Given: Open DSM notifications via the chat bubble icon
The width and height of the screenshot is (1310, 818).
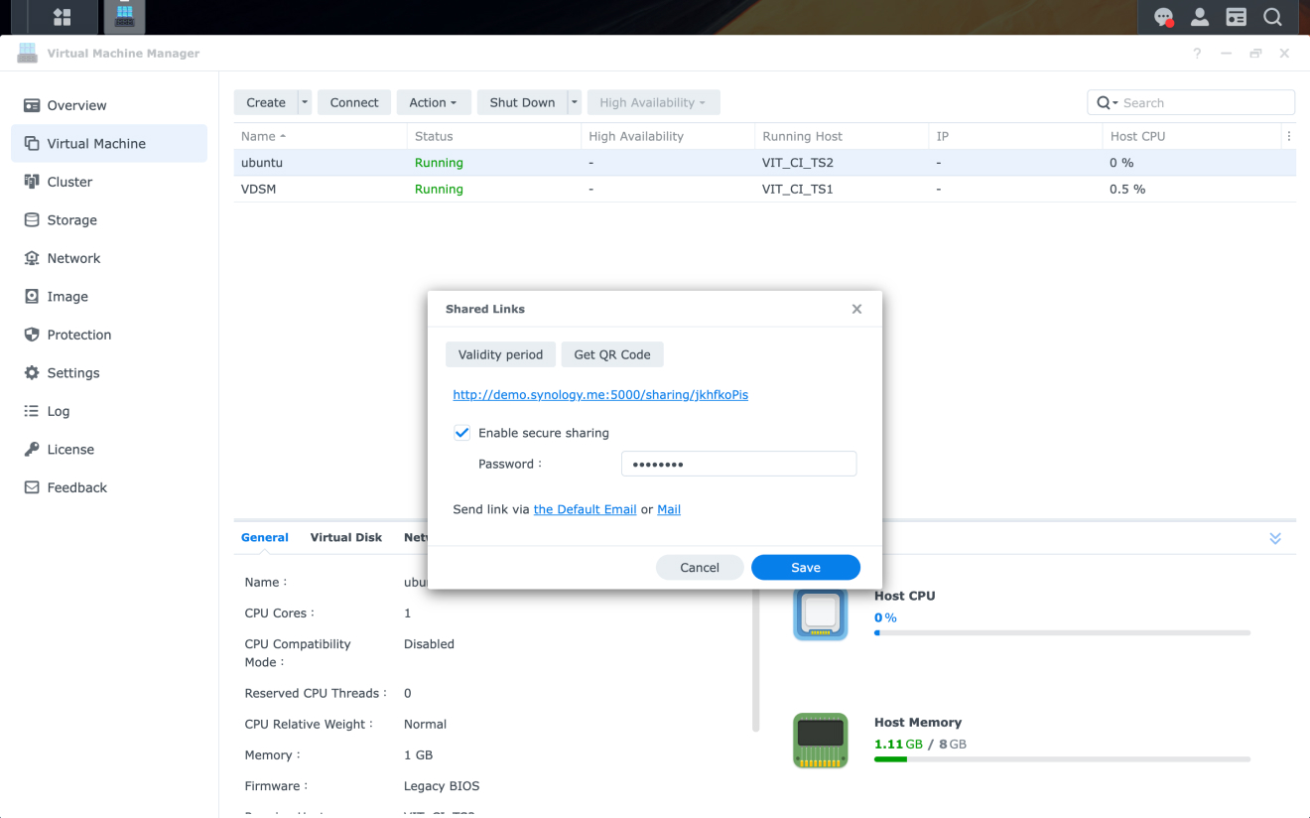Looking at the screenshot, I should pyautogui.click(x=1163, y=17).
